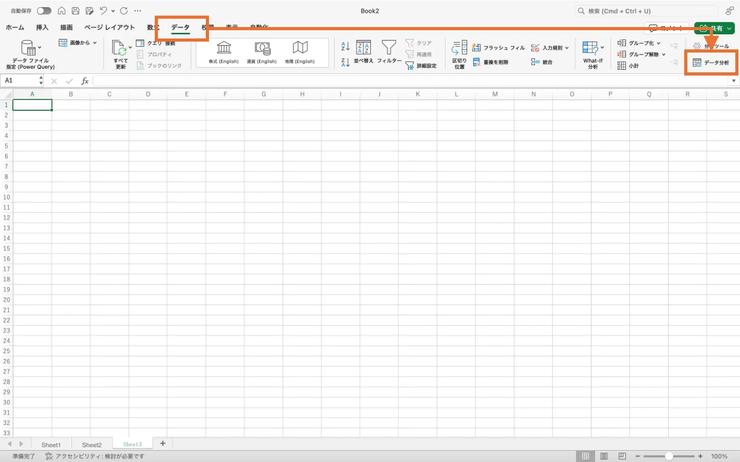Expand the Group (グループ化) dropdown arrow
Viewport: 740px width, 462px height.
coord(659,43)
